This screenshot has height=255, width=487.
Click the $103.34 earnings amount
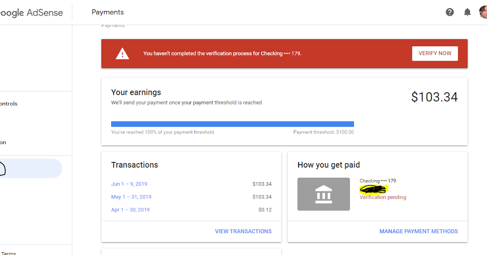(434, 97)
